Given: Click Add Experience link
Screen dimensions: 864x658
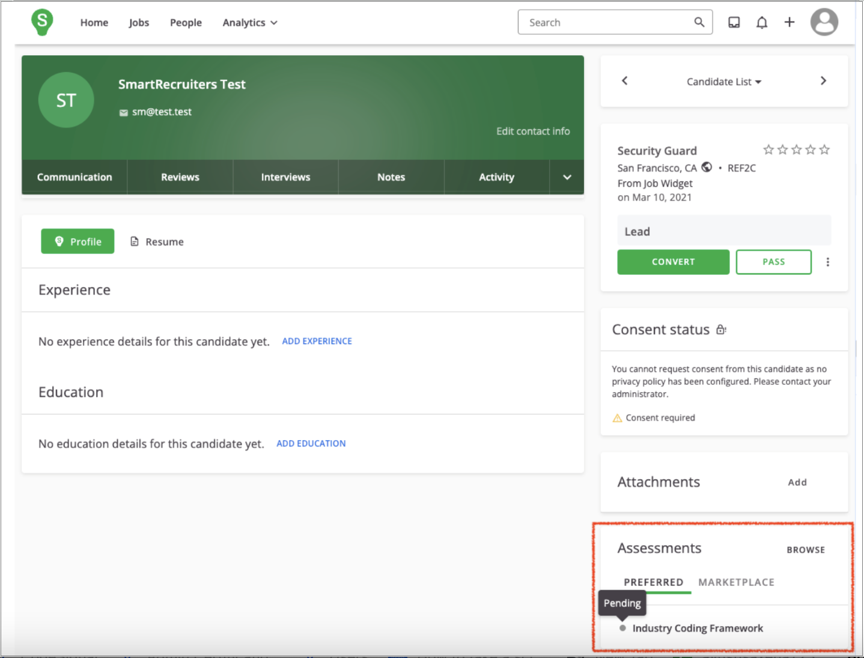Looking at the screenshot, I should [317, 341].
